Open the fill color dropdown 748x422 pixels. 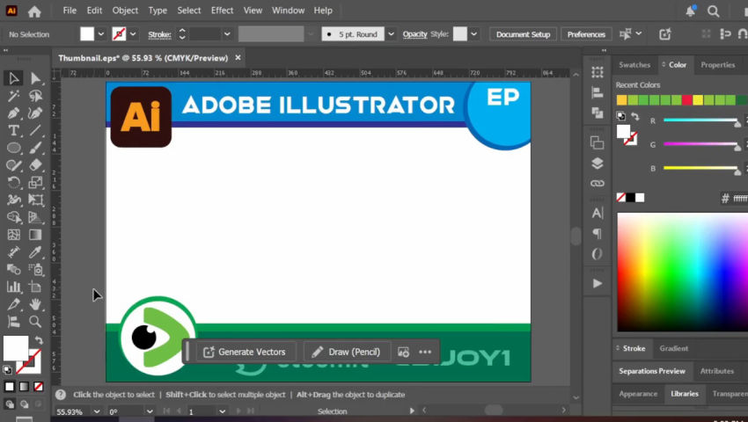pos(100,34)
